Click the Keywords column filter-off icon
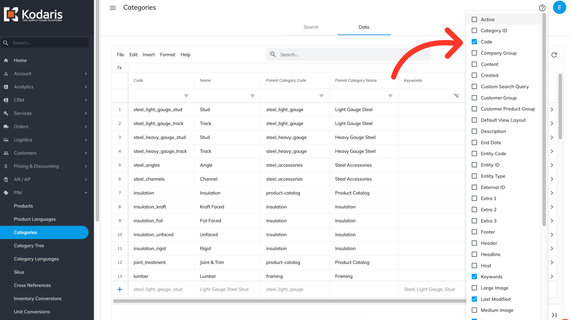This screenshot has height=320, width=570. 456,96
